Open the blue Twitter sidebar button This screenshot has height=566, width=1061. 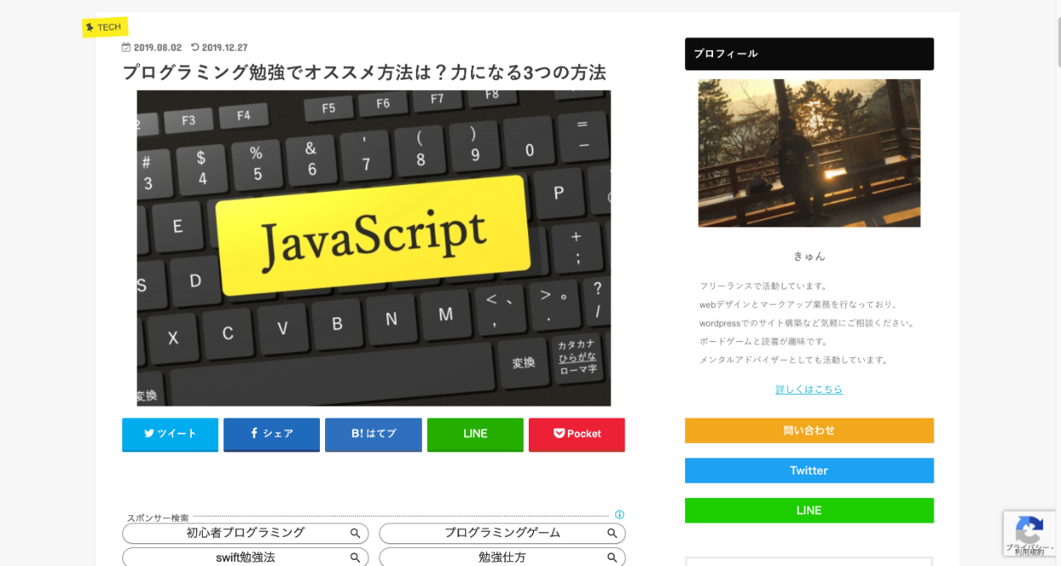click(809, 470)
